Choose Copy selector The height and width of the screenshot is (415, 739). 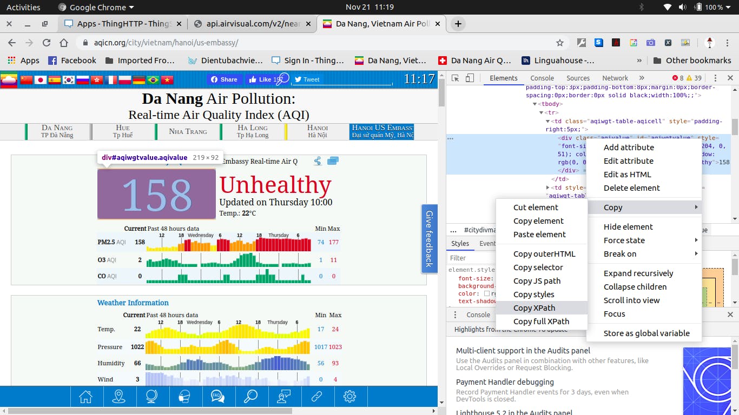(542, 267)
